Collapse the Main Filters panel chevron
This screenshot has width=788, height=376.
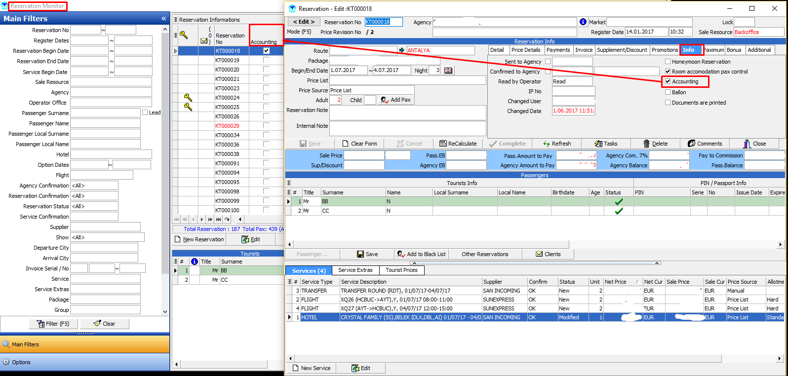[163, 18]
